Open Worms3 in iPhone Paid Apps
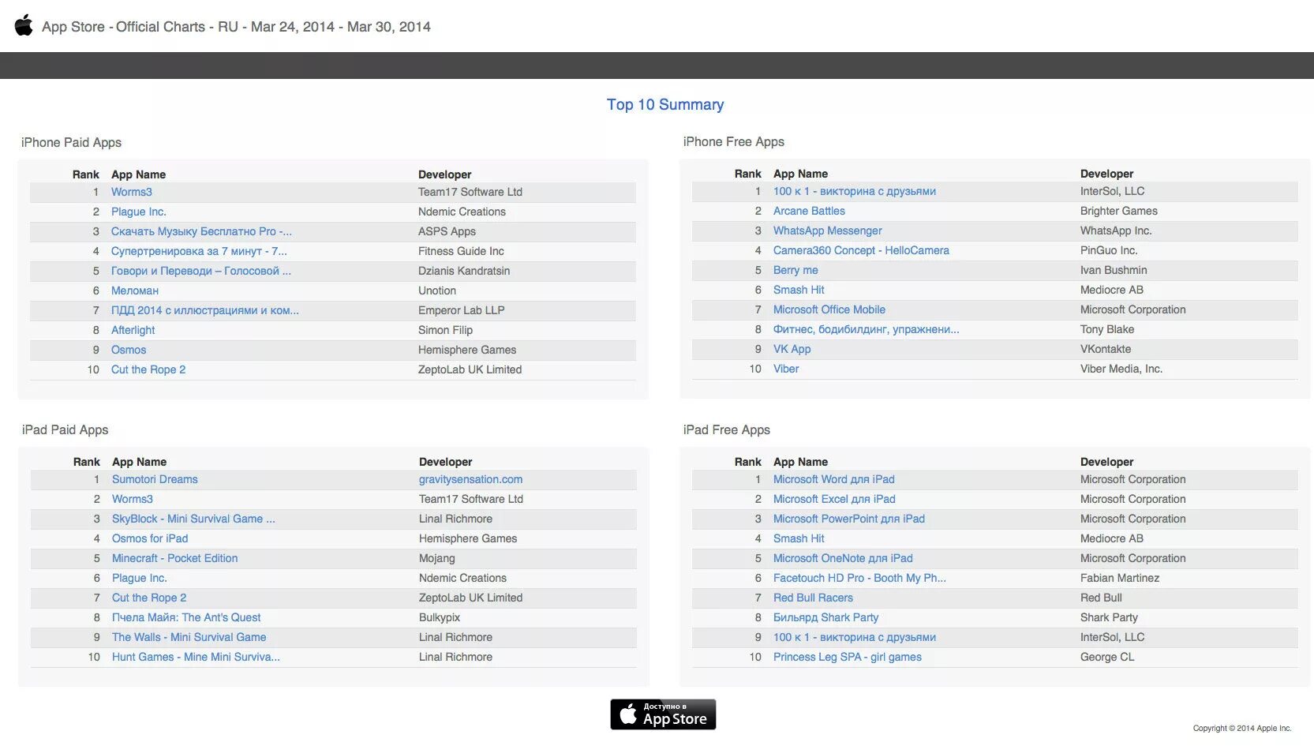 (132, 191)
